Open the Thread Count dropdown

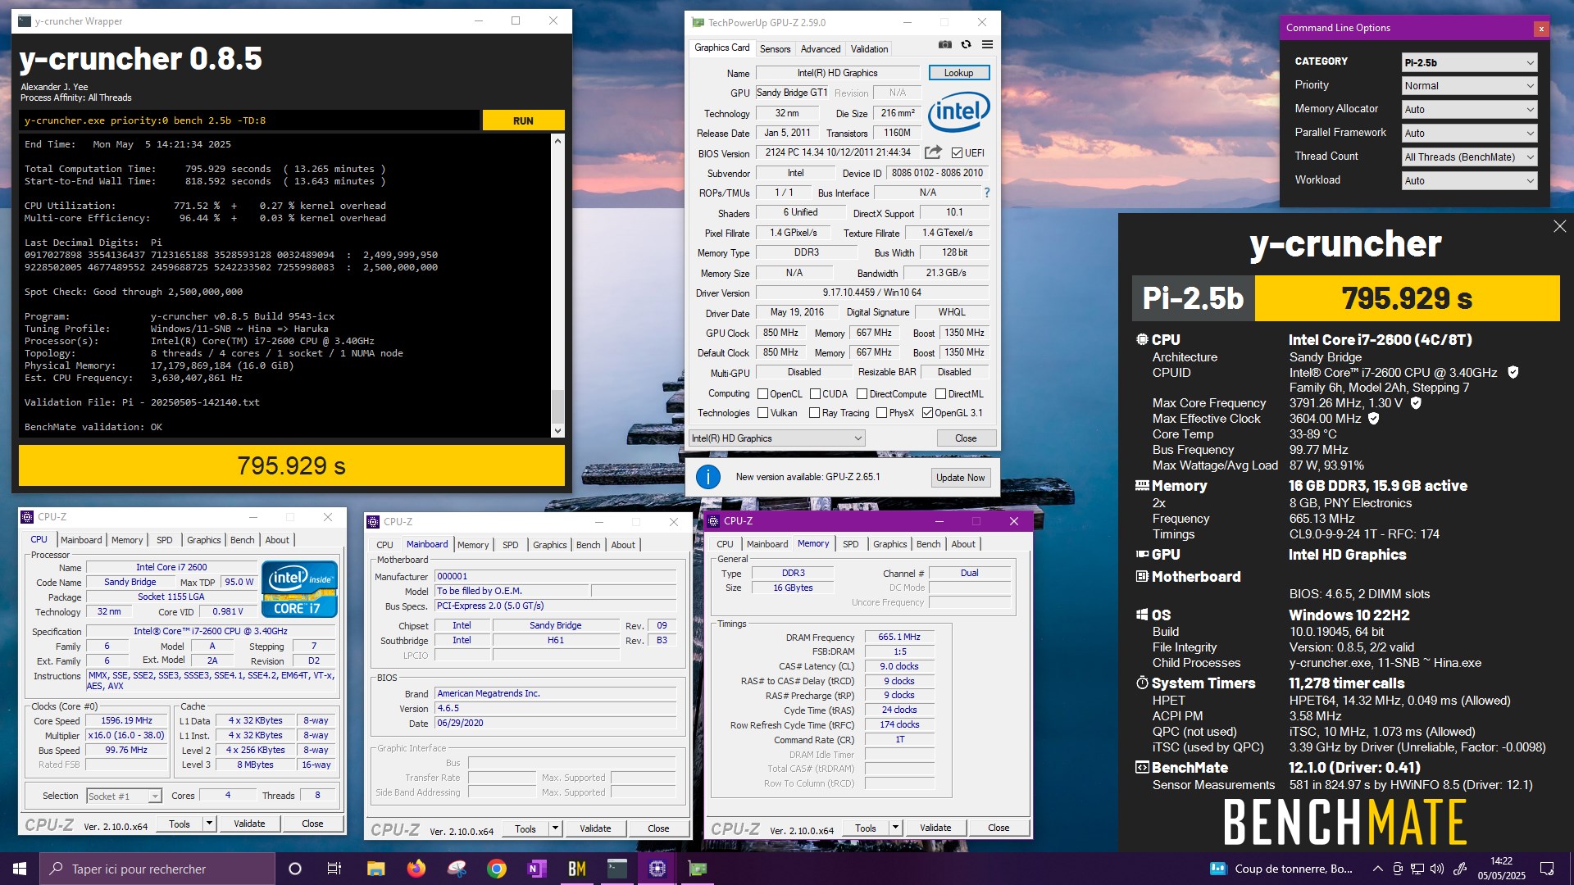[x=1469, y=157]
